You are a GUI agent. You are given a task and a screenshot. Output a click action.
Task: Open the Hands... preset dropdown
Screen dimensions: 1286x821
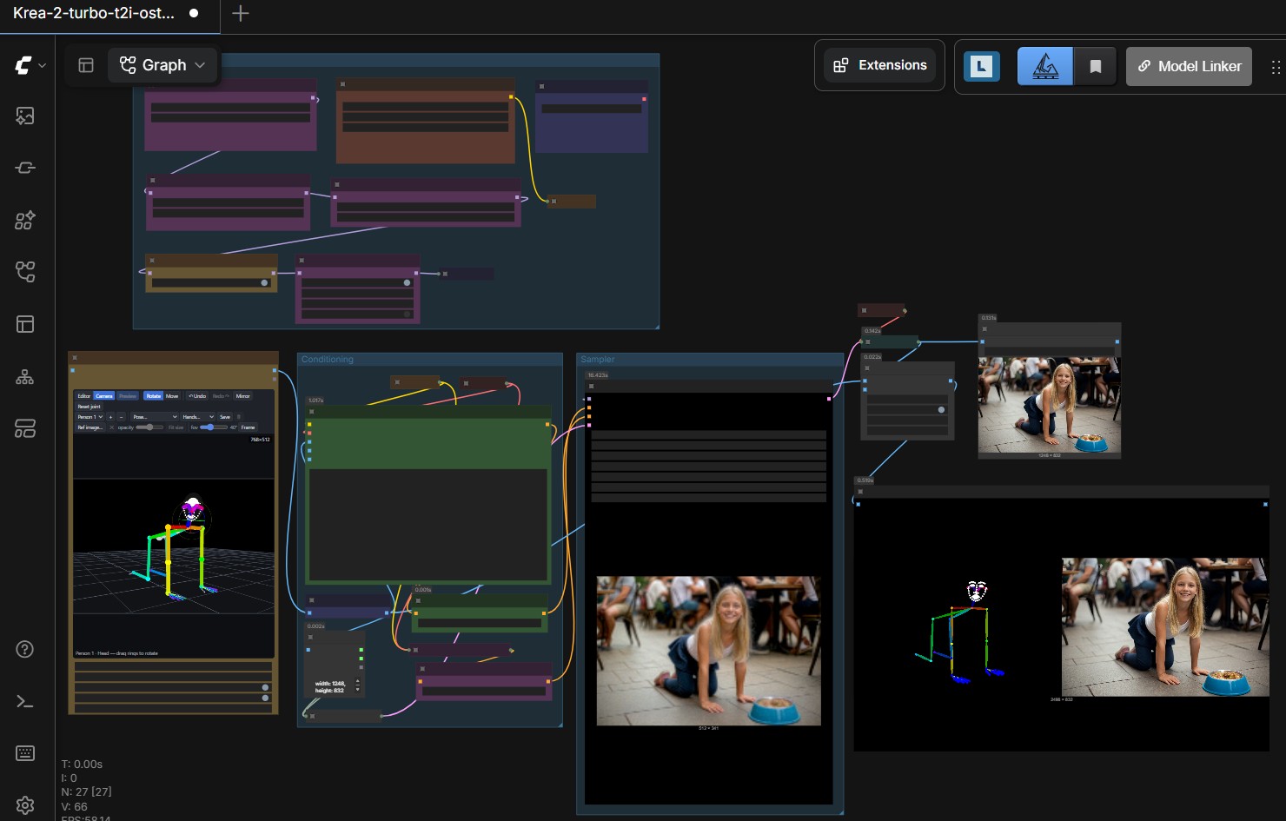pos(198,417)
